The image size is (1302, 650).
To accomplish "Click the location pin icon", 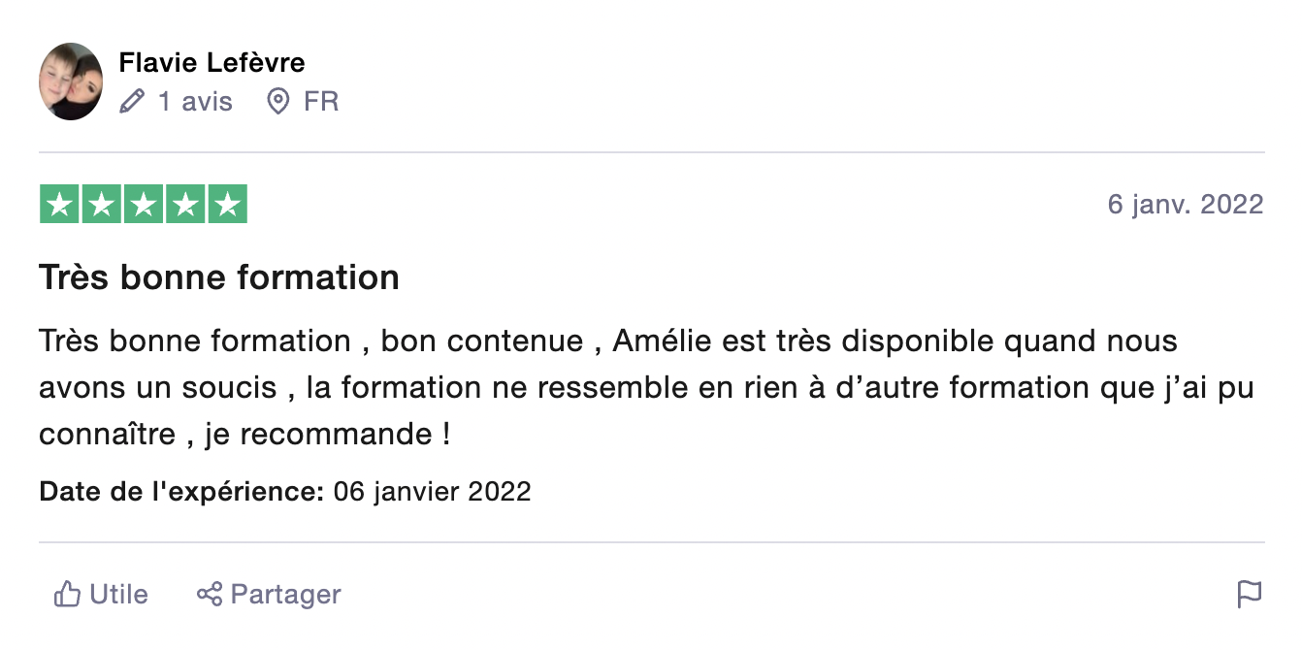I will click(278, 101).
